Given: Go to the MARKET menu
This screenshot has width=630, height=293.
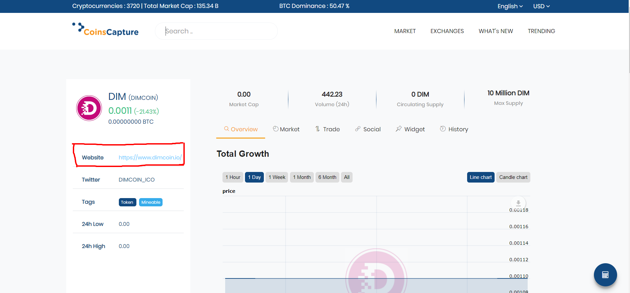Looking at the screenshot, I should pos(405,31).
